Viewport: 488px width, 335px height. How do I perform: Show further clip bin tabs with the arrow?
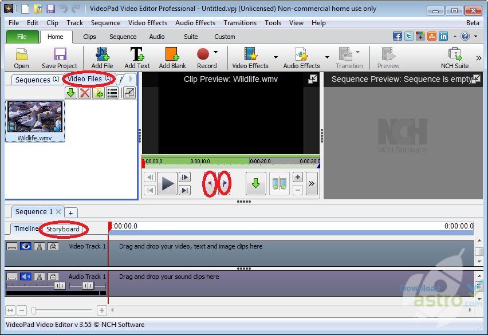tap(131, 79)
